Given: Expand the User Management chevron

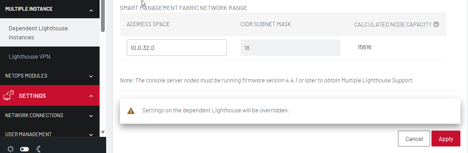Looking at the screenshot, I should [x=91, y=135].
